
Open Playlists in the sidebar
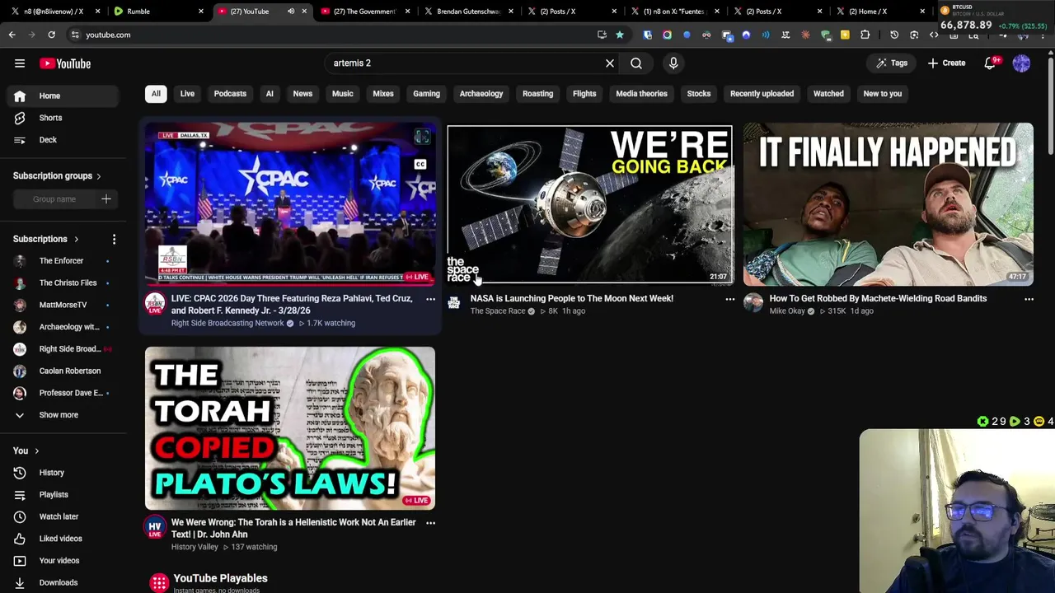point(62,495)
